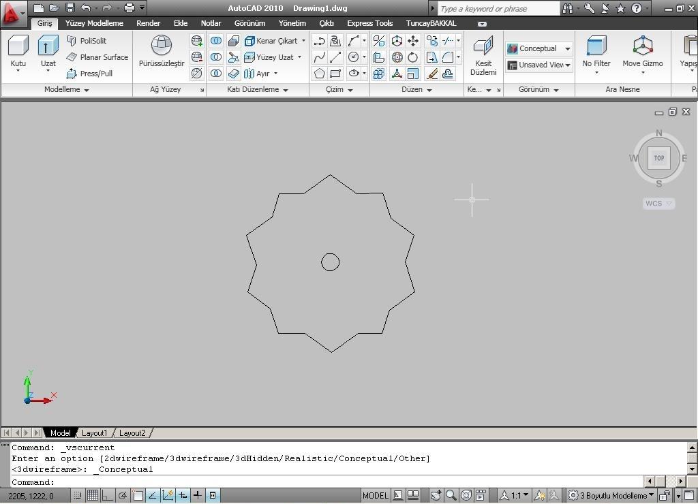Toggle grid display in status bar
698x504 pixels.
93,495
